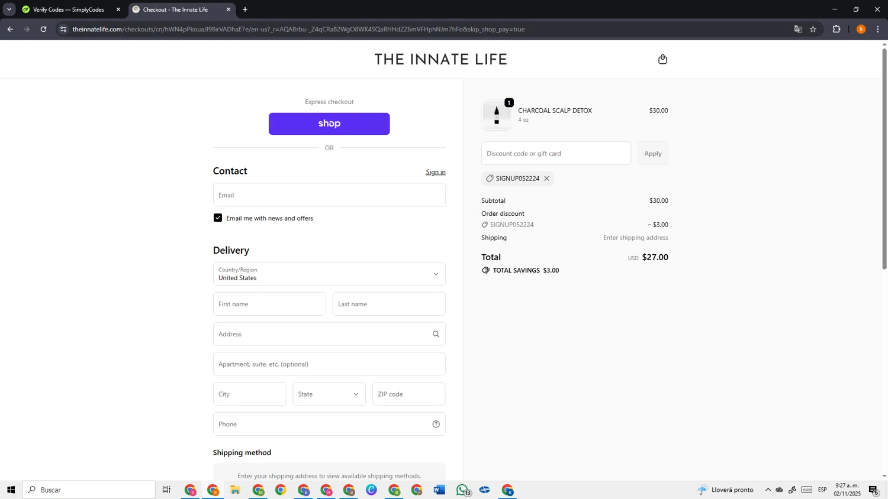
Task: Click the scrollbar down arrow
Action: [x=884, y=476]
